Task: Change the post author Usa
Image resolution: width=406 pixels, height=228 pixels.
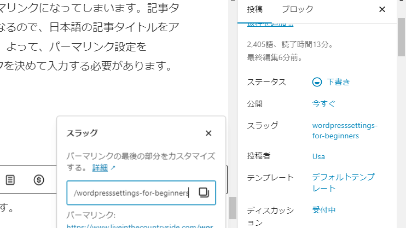Action: [x=318, y=156]
